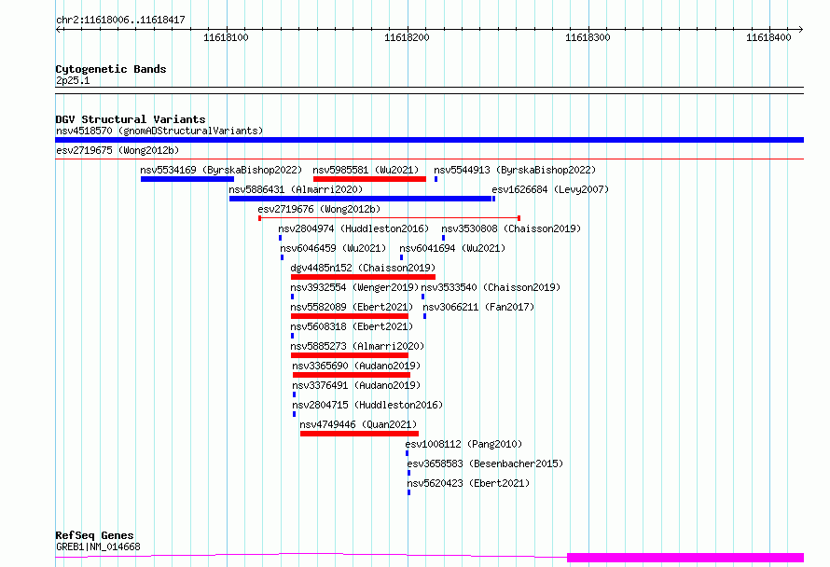Click the small blue marker under nsv6041694
Screen dimensions: 830x567
pyautogui.click(x=401, y=257)
